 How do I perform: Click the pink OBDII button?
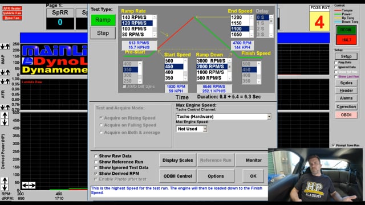tap(346, 115)
